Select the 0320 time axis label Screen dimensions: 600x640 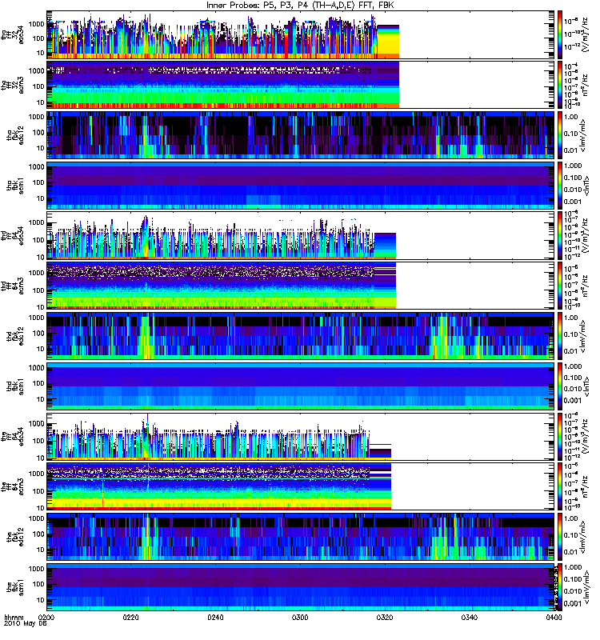coord(385,617)
